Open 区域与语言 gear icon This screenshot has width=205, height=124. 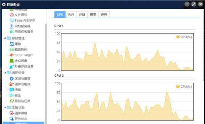point(12,79)
